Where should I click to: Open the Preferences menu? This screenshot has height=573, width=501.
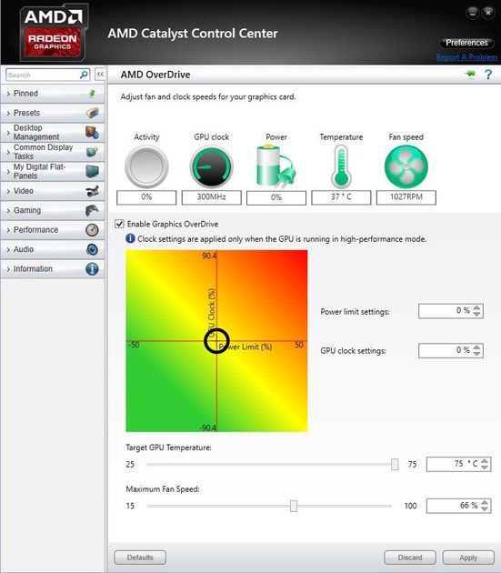(466, 43)
